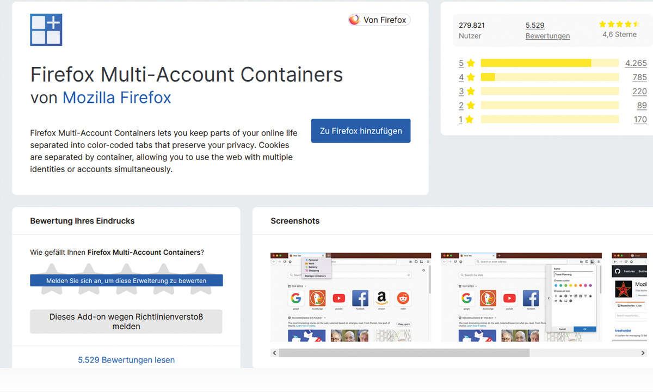This screenshot has width=653, height=392.
Task: Click the "Firefox Multi-Account Containers" page title
Action: [187, 74]
